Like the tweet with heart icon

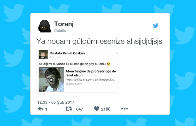pyautogui.click(x=96, y=109)
